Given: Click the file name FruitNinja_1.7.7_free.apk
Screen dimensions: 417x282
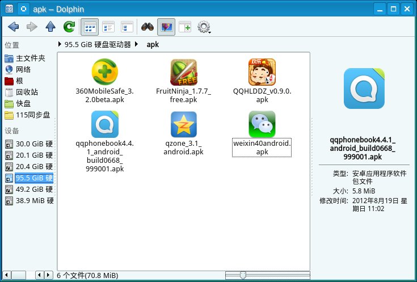Looking at the screenshot, I should (x=183, y=95).
